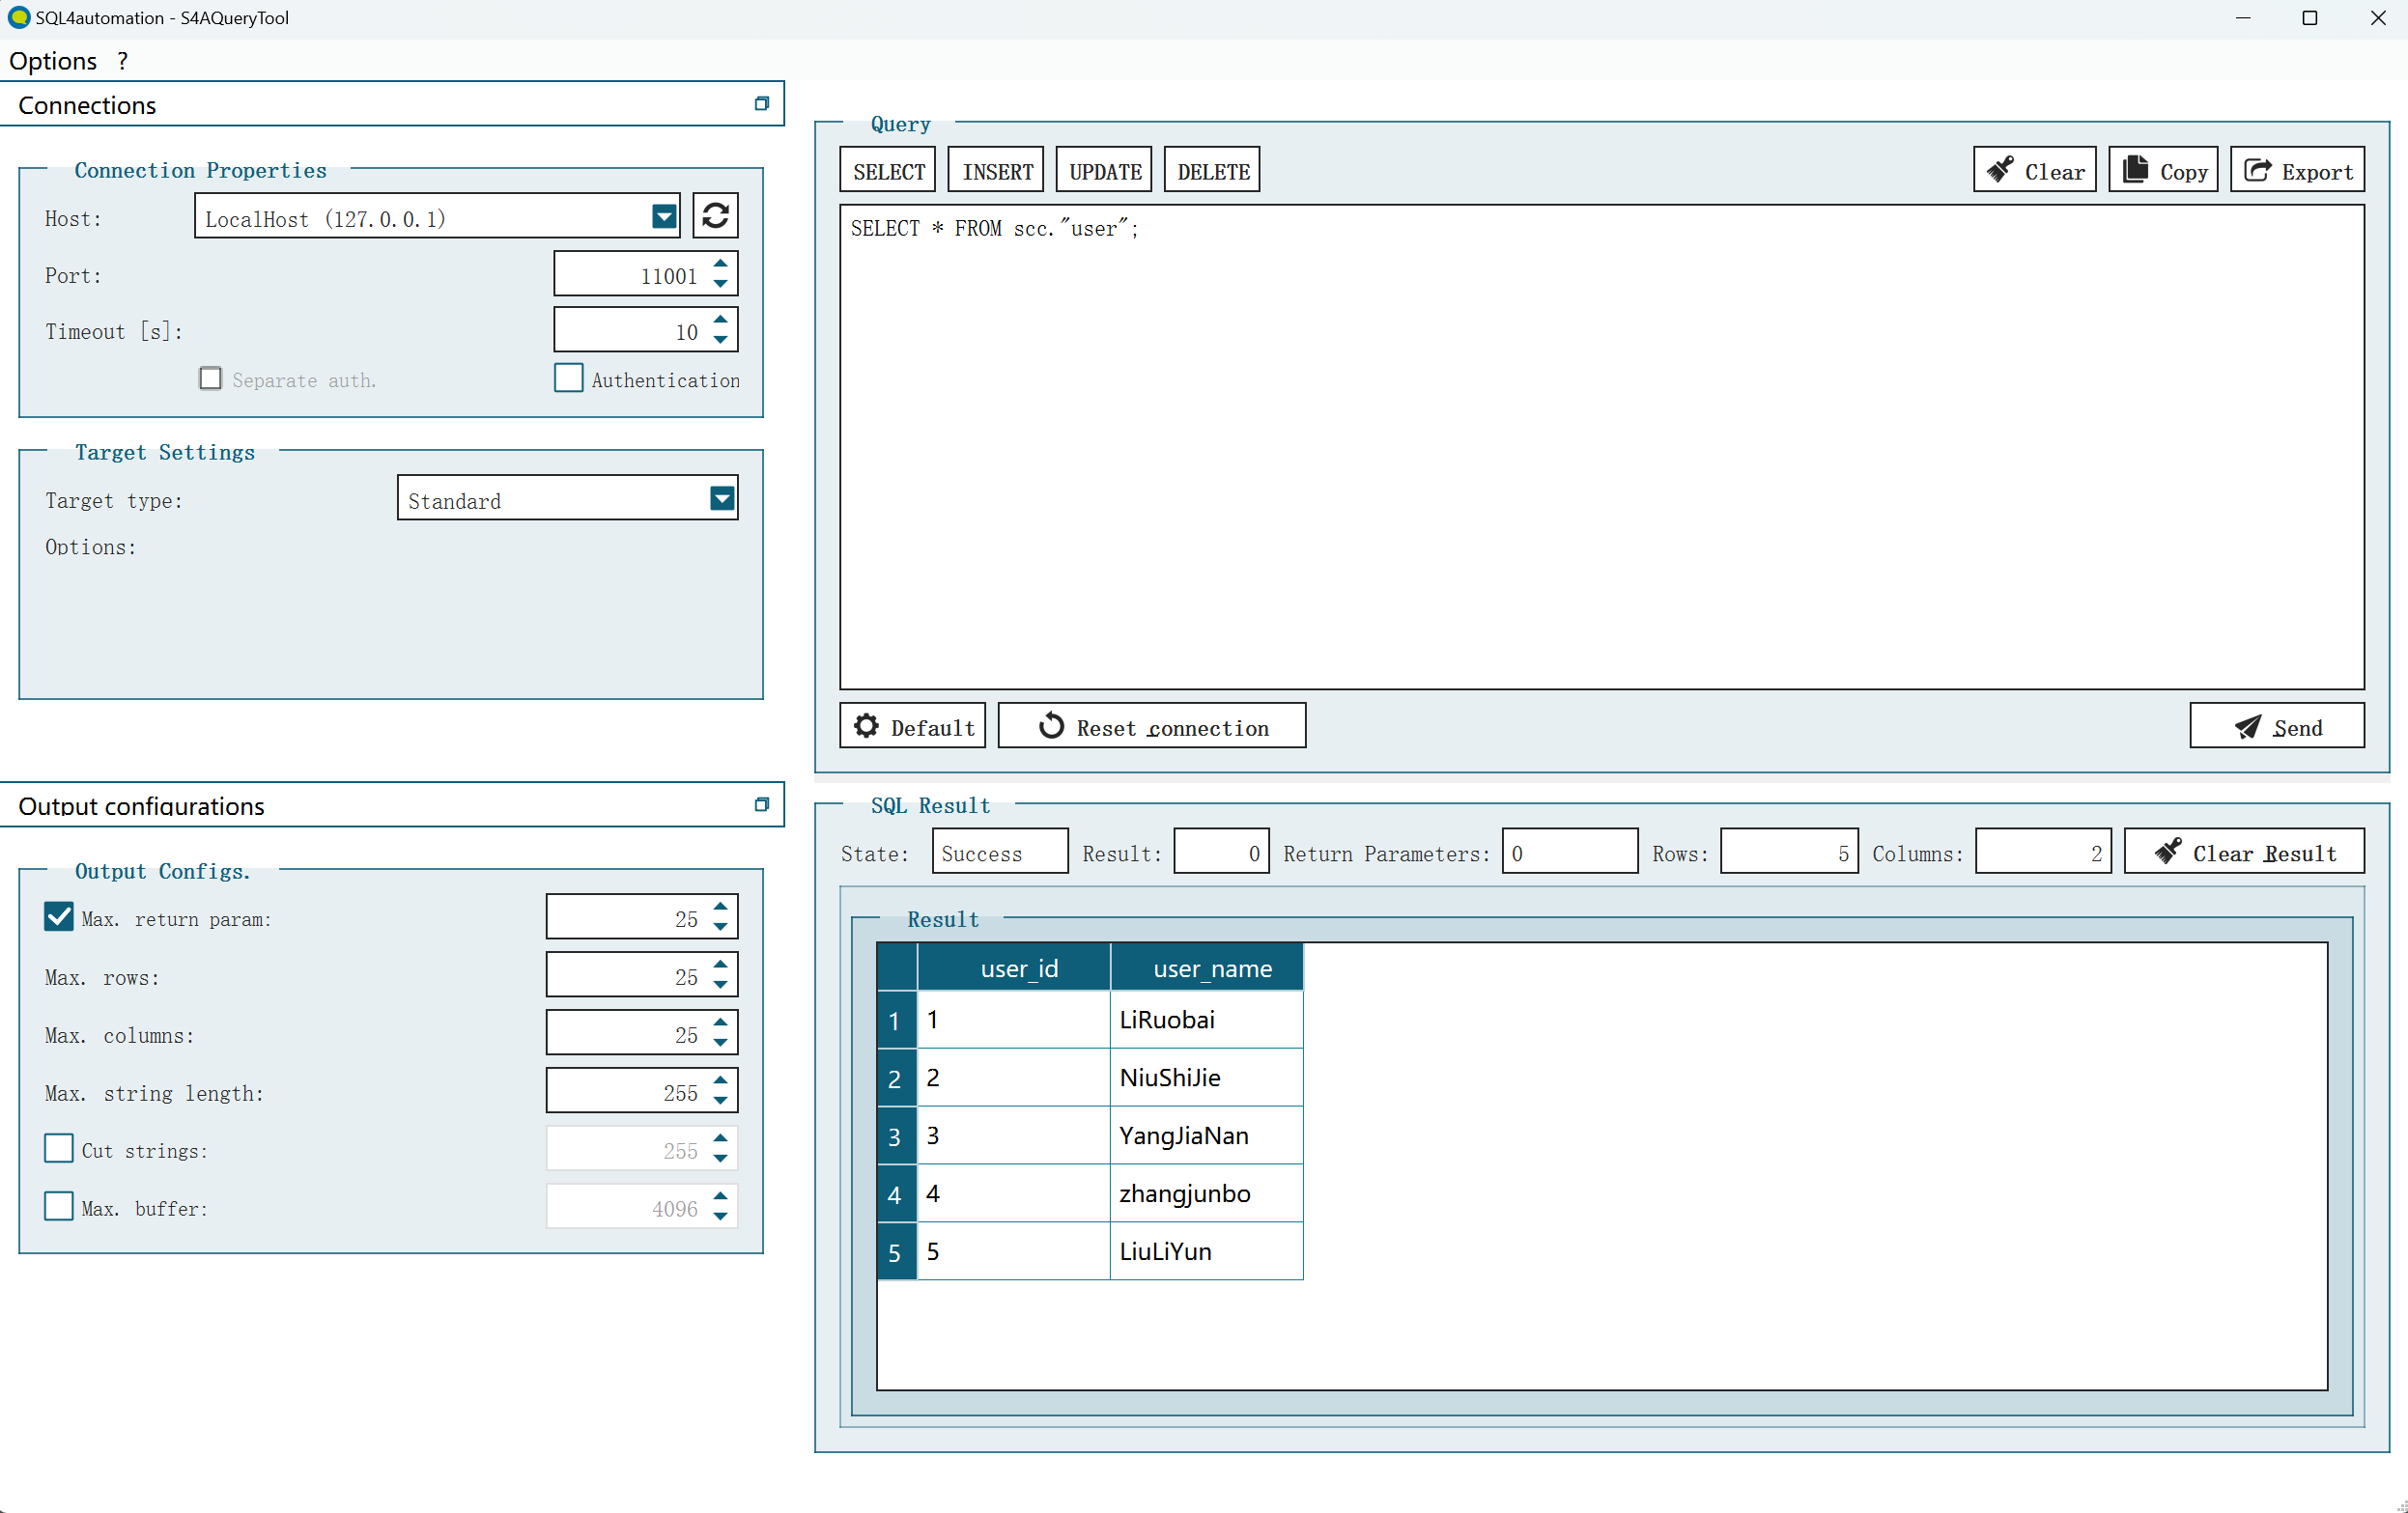Click the Reset connection icon
Viewport: 2408px width, 1513px height.
1048,725
